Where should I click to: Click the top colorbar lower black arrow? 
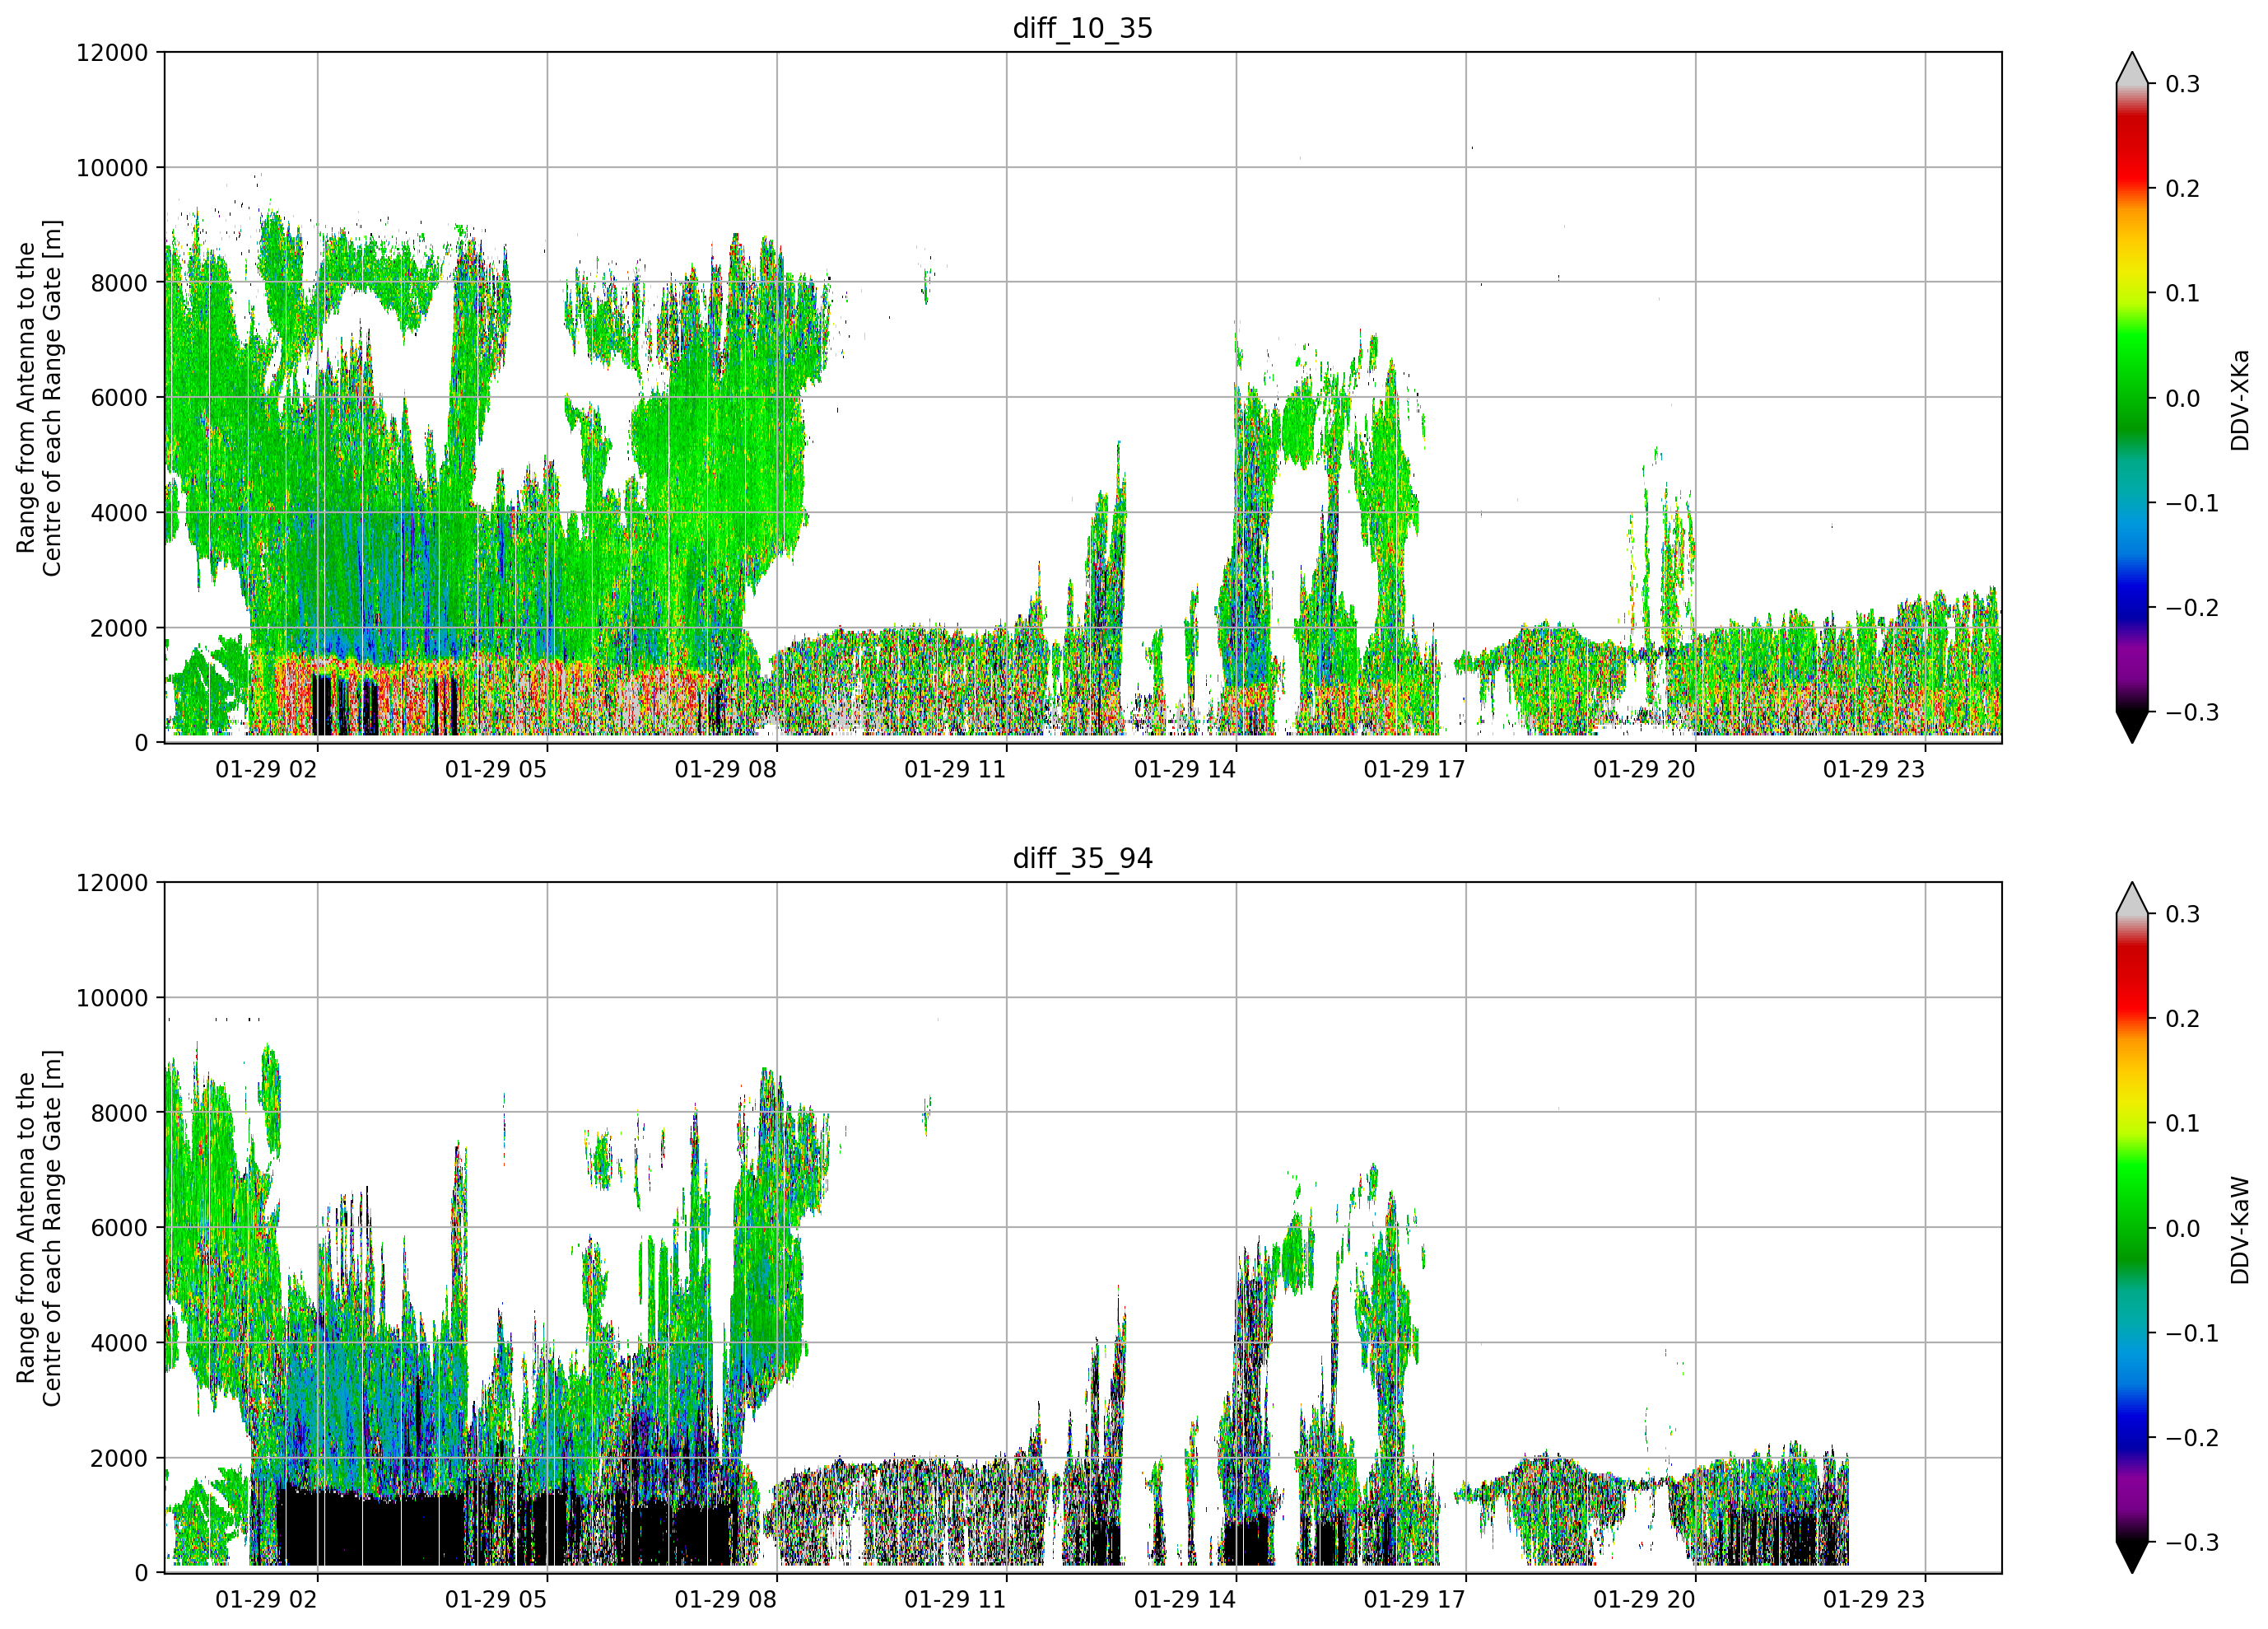pos(2132,727)
